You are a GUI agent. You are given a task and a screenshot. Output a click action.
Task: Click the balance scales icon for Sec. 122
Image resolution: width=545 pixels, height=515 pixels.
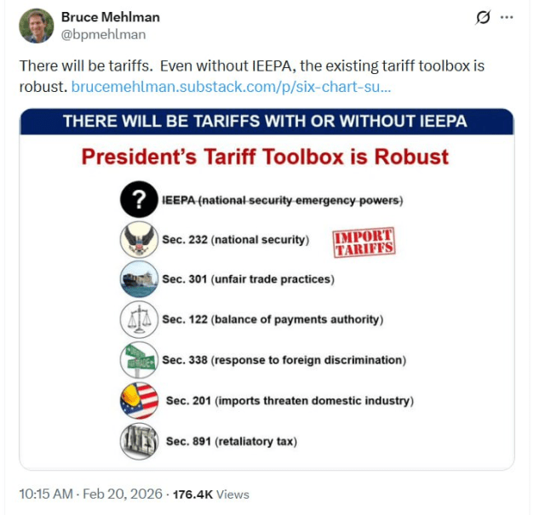pos(137,320)
